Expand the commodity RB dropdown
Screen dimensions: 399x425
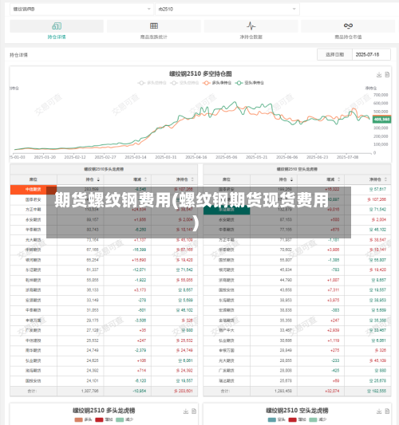pyautogui.click(x=81, y=9)
